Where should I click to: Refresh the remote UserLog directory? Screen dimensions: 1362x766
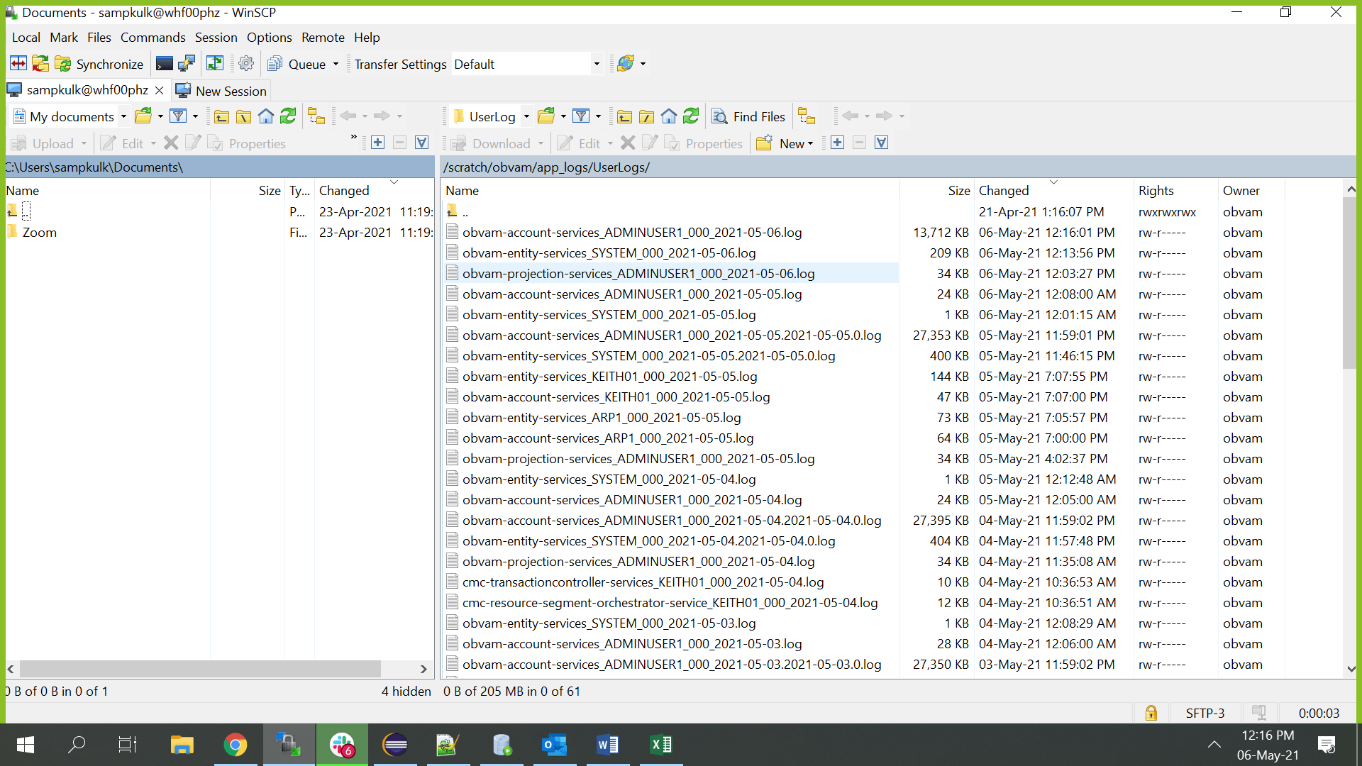tap(691, 116)
